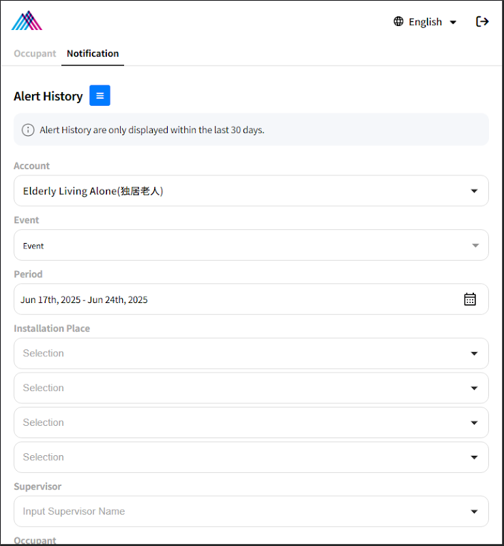The image size is (504, 546).
Task: Click the Supervisor name input field
Action: click(x=232, y=512)
